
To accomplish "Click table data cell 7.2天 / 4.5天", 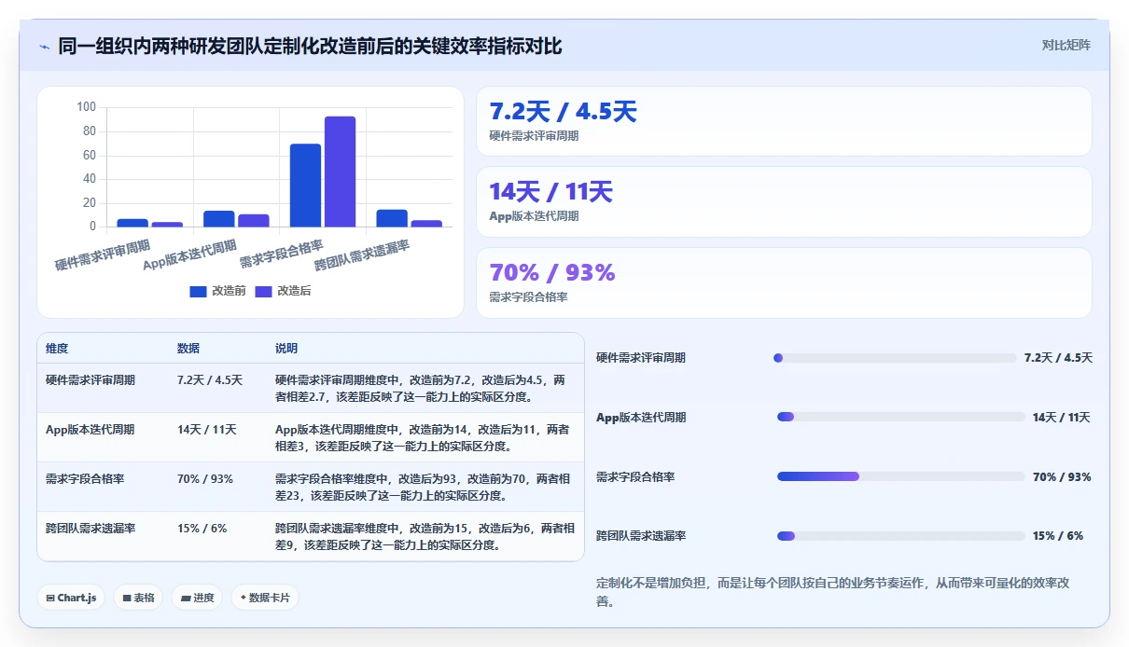I will pyautogui.click(x=210, y=380).
